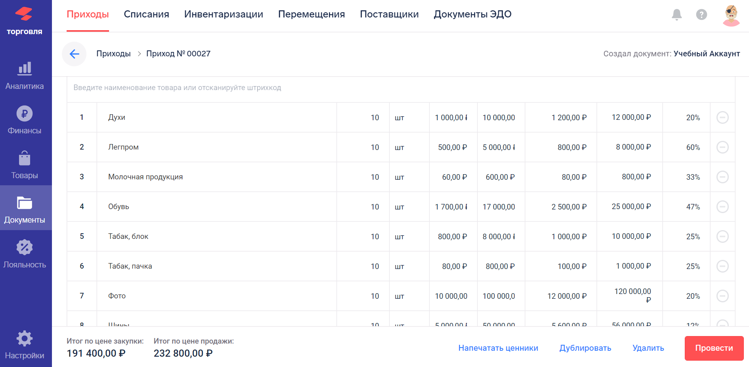Image resolution: width=749 pixels, height=367 pixels.
Task: Go back using the blue arrow button
Action: point(74,54)
